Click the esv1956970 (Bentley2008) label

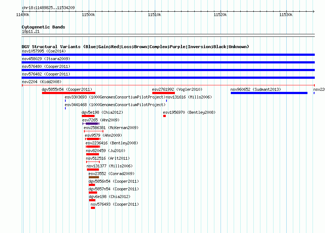coord(189,112)
